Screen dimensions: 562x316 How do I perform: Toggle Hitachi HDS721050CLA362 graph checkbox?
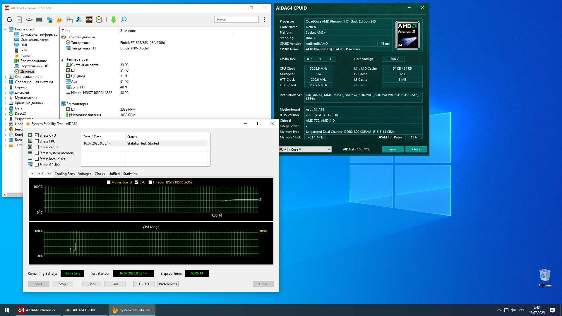(x=150, y=182)
